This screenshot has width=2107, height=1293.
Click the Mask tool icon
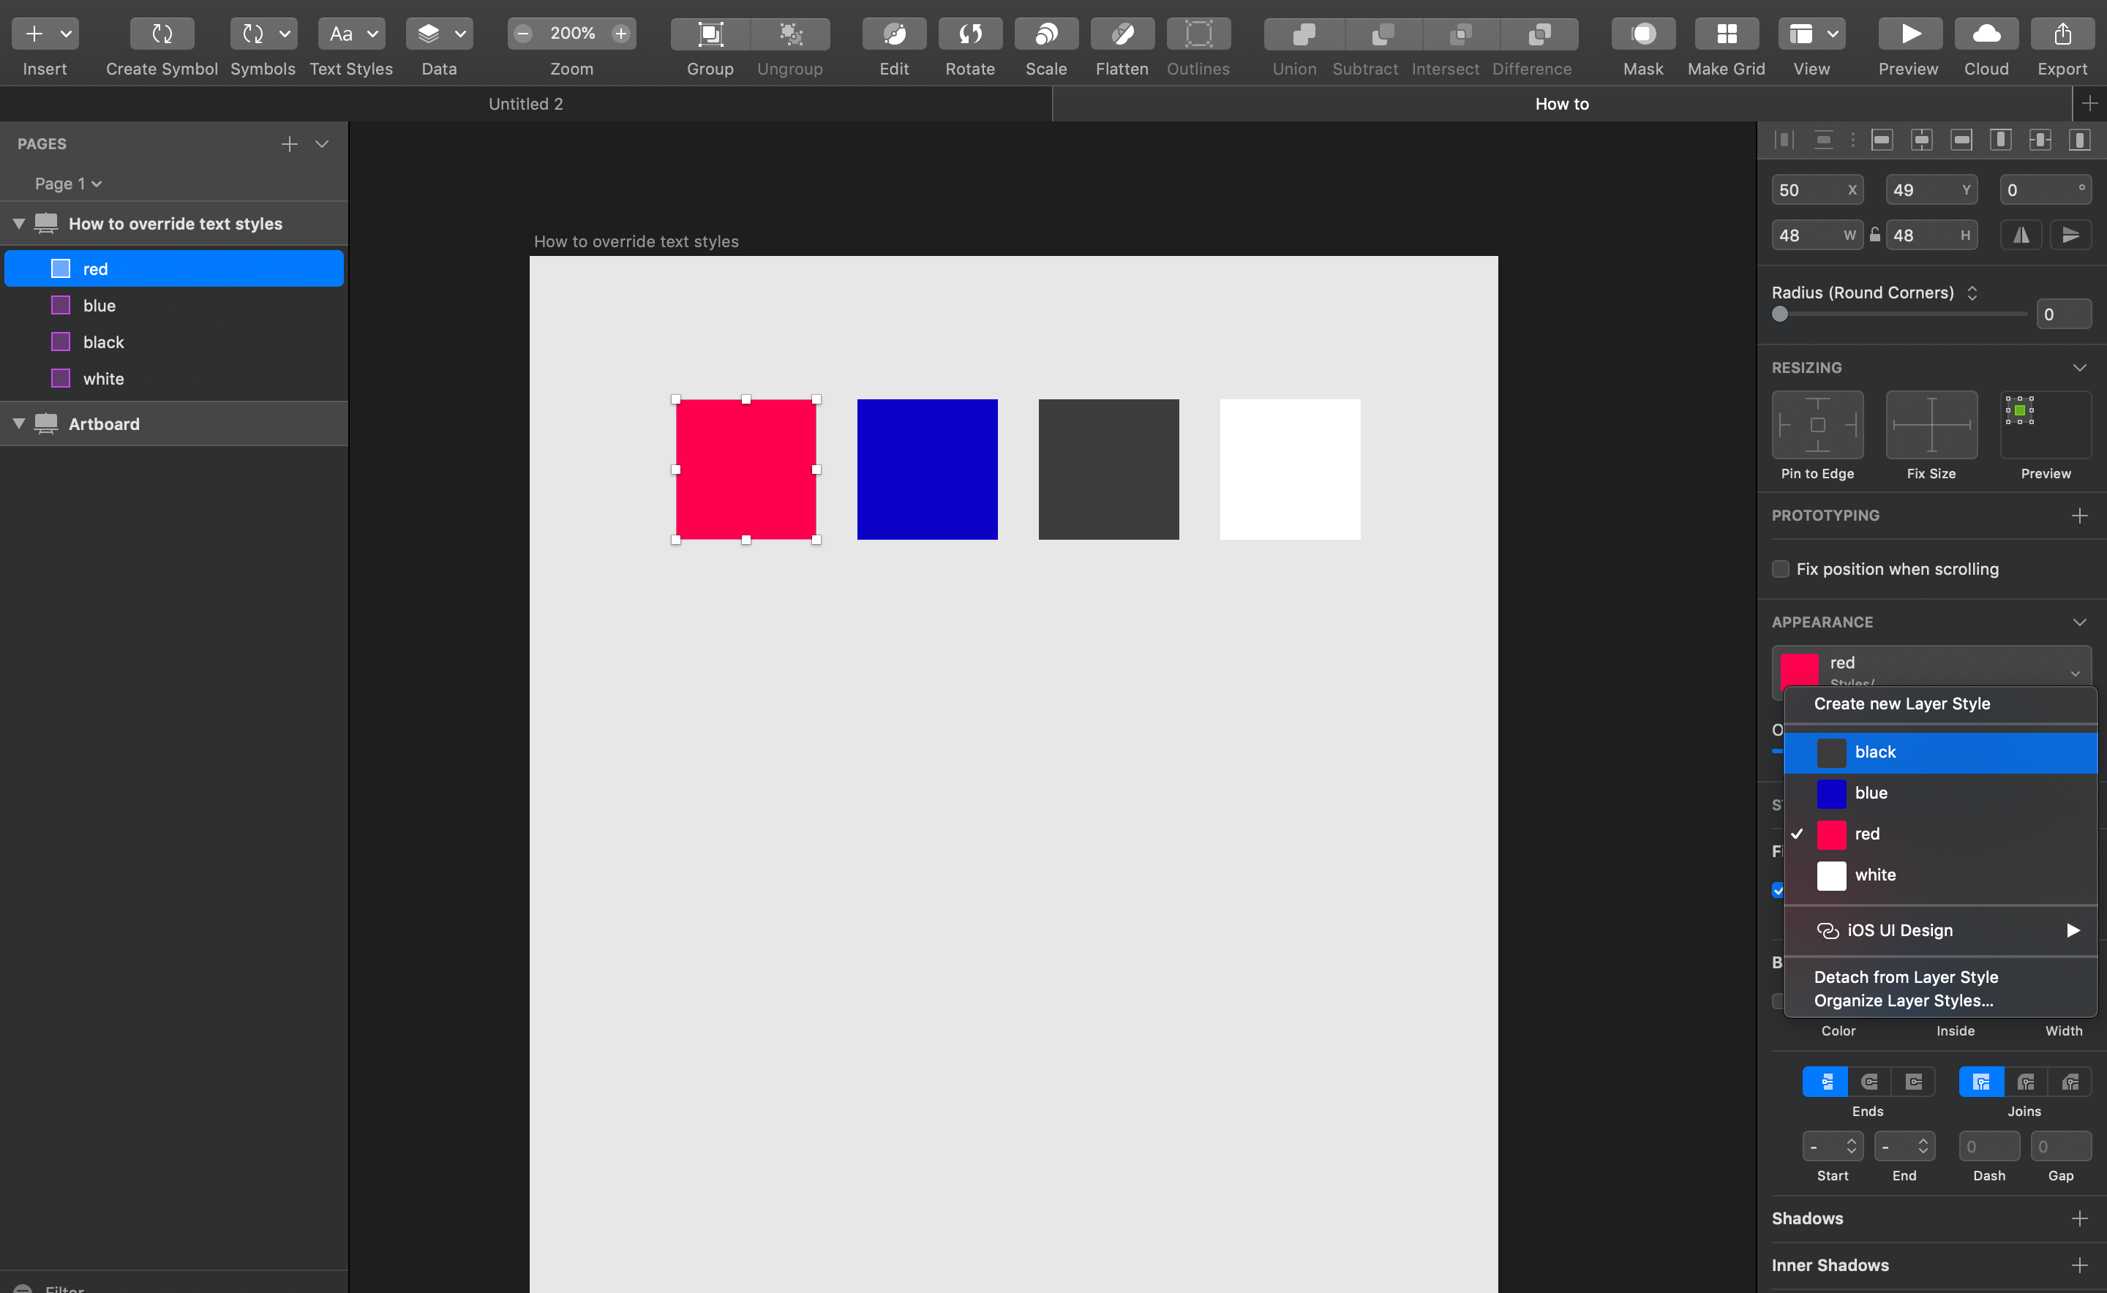1642,34
